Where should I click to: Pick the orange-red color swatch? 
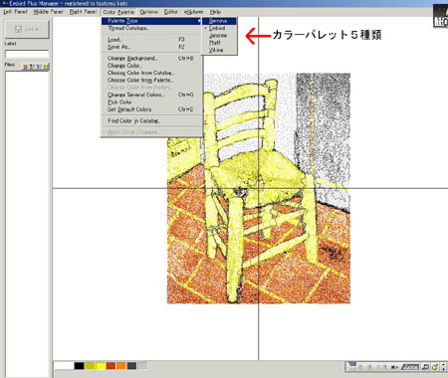pyautogui.click(x=111, y=366)
